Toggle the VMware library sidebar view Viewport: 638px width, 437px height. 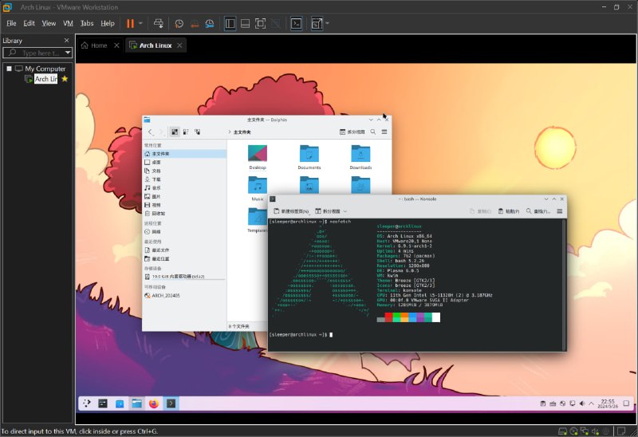click(x=230, y=24)
